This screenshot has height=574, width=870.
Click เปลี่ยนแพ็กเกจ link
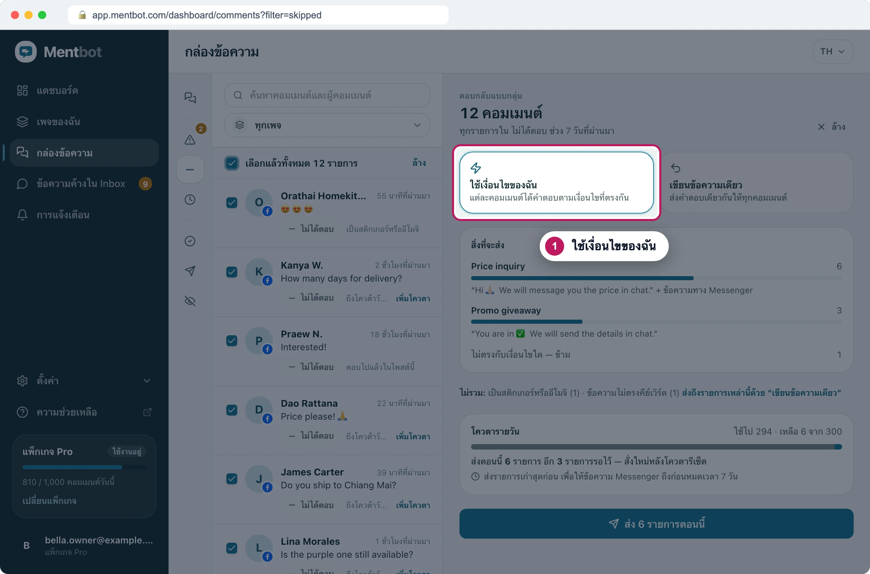point(50,501)
